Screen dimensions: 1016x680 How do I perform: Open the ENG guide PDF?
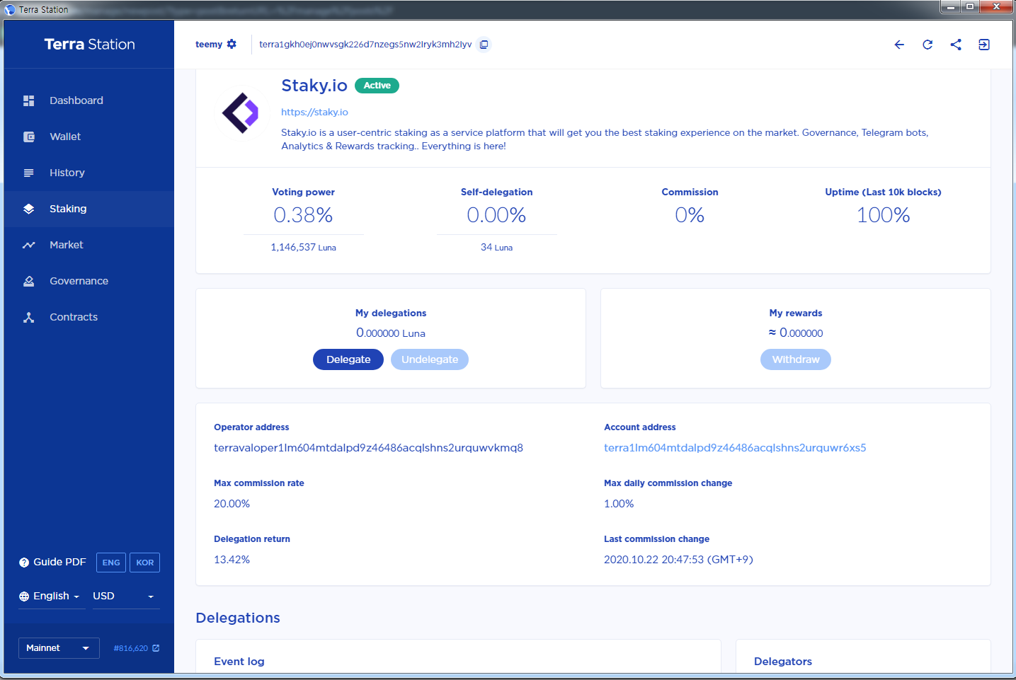[111, 563]
